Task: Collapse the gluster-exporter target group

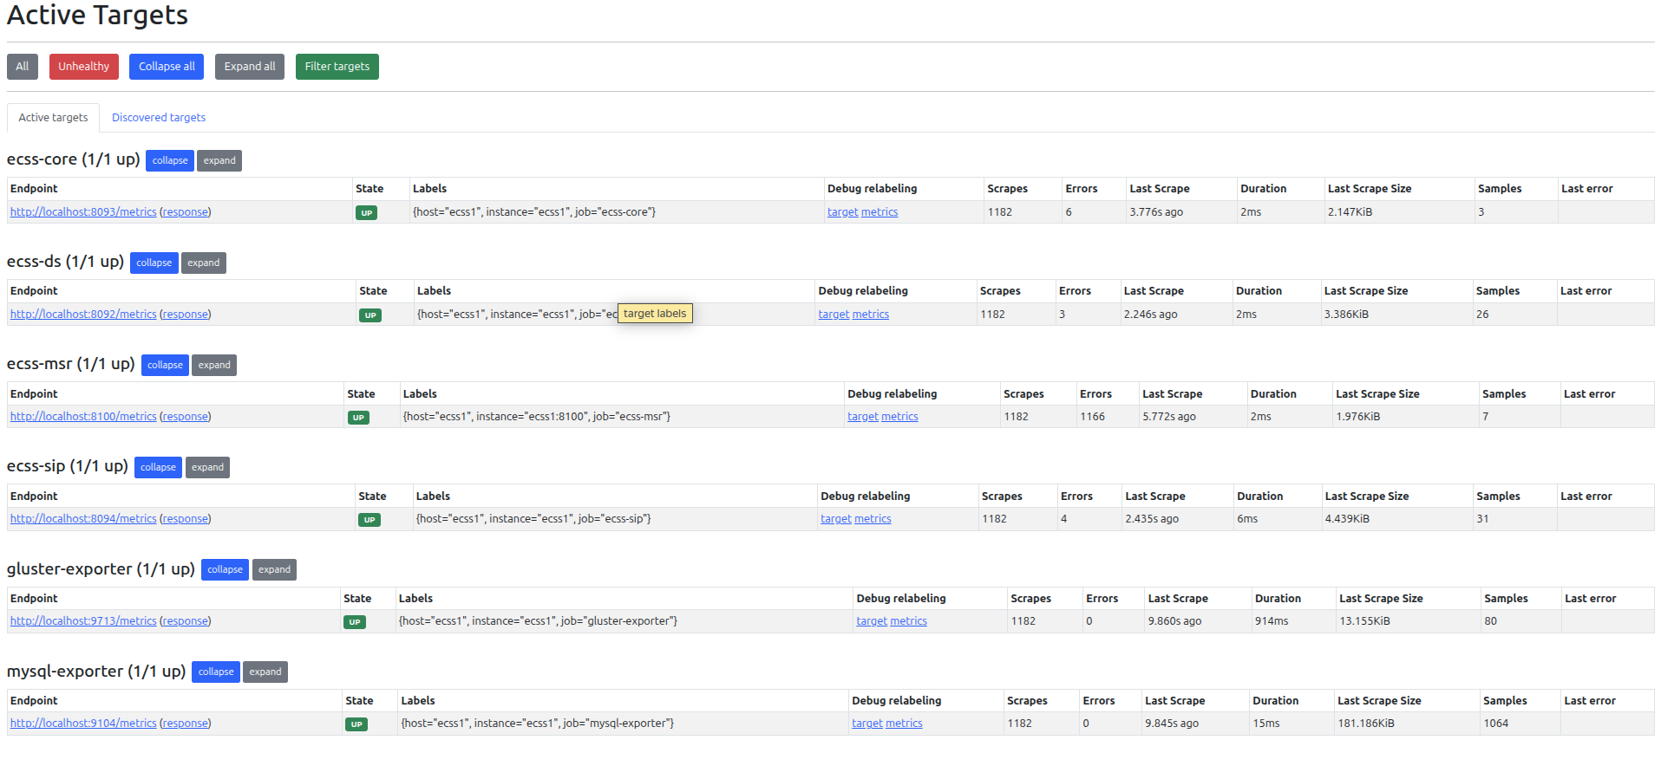Action: (225, 569)
